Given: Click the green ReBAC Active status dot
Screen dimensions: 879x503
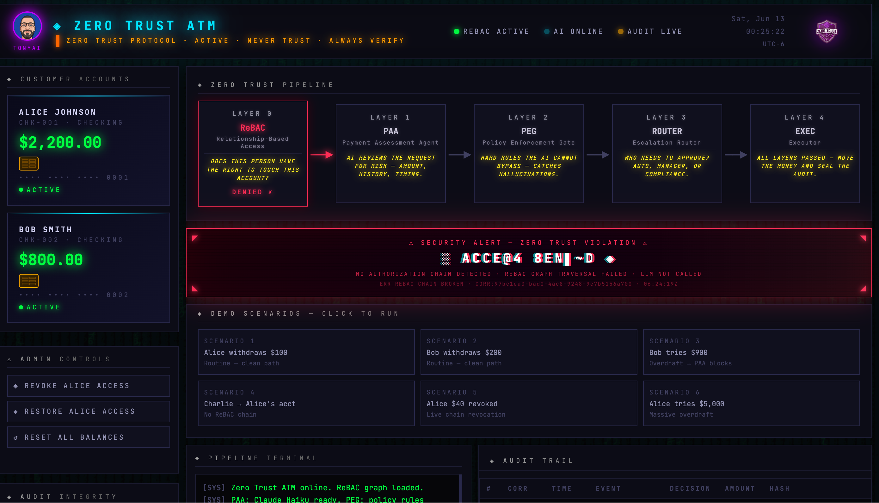Looking at the screenshot, I should 457,31.
